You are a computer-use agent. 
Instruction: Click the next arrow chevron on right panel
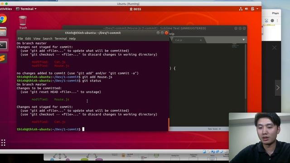(278, 87)
